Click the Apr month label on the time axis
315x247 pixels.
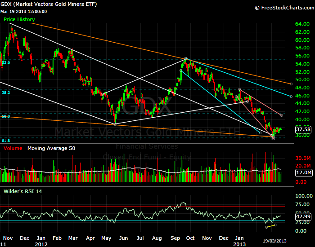(90, 238)
